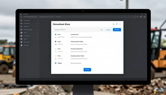Expand the fifth sidebar item using its chevron
The height and width of the screenshot is (95, 166).
tap(38, 33)
